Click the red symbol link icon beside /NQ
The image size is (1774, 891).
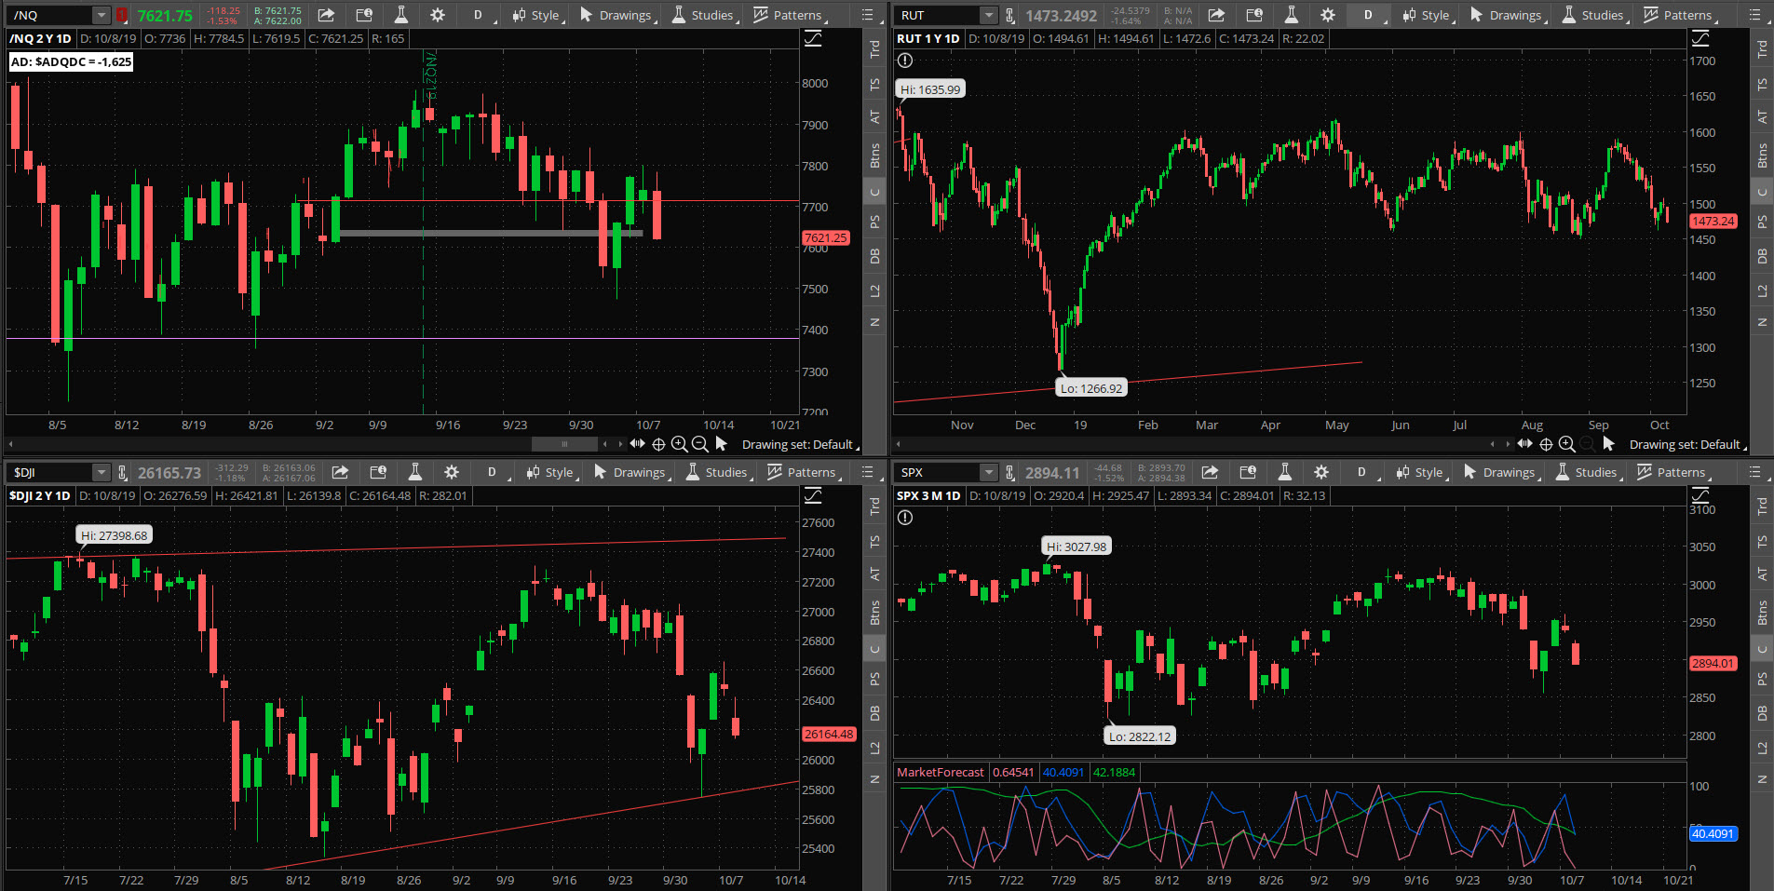(x=121, y=15)
